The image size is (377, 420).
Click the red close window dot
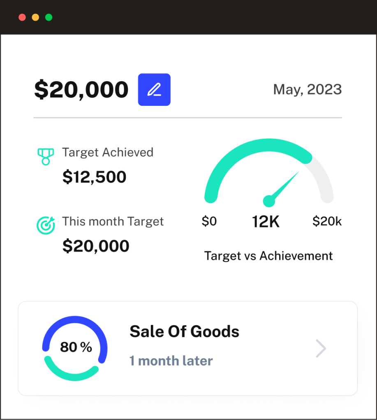(x=22, y=17)
